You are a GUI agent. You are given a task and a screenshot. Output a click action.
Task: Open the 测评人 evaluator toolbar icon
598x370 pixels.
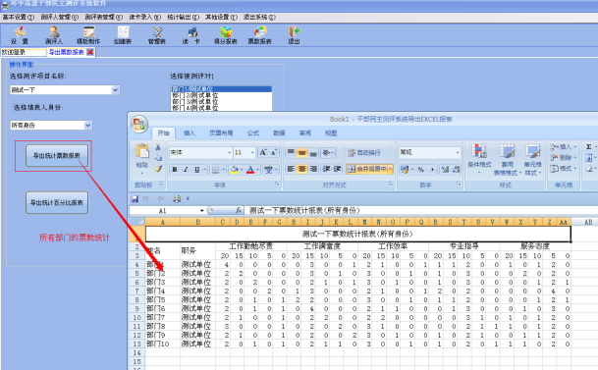pos(54,35)
